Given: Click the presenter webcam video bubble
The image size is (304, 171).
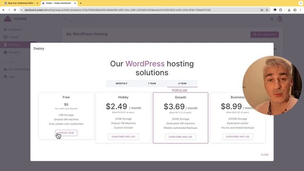Looking at the screenshot, I should [272, 85].
